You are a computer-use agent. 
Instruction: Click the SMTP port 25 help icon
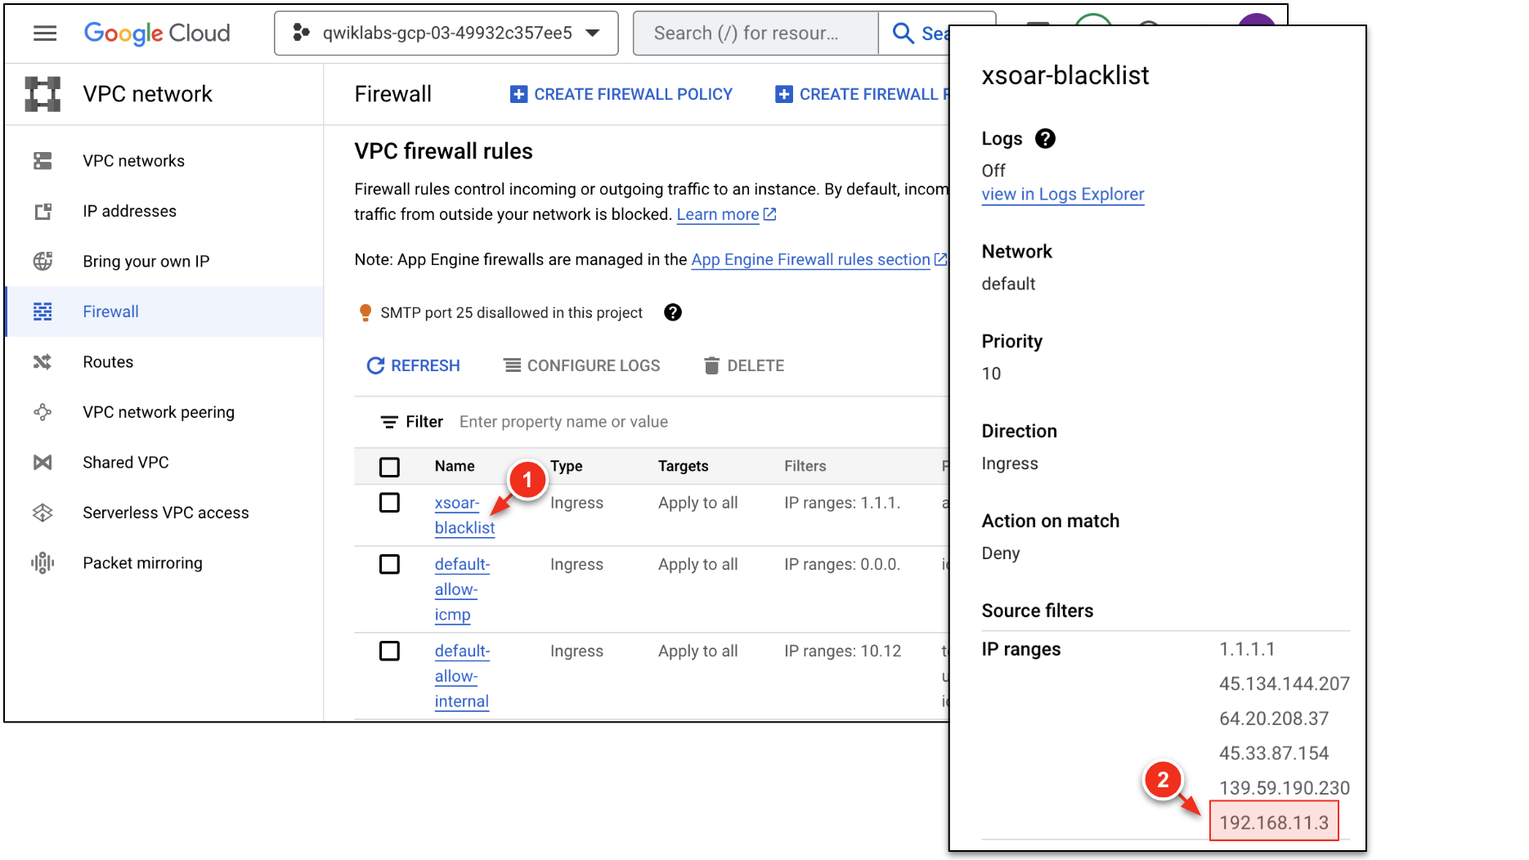coord(673,312)
